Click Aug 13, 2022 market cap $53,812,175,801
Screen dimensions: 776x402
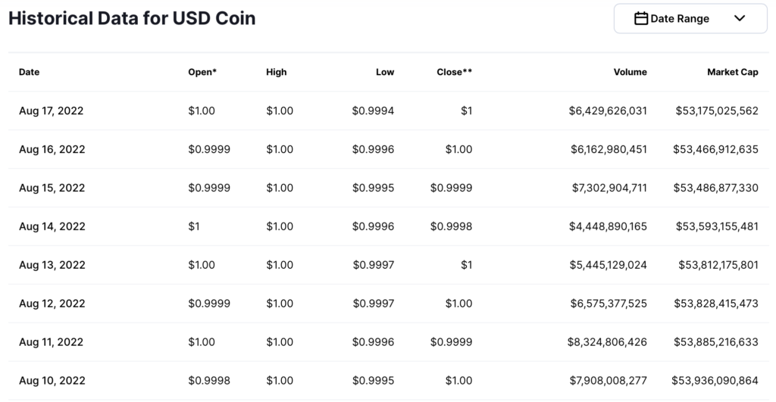(718, 265)
